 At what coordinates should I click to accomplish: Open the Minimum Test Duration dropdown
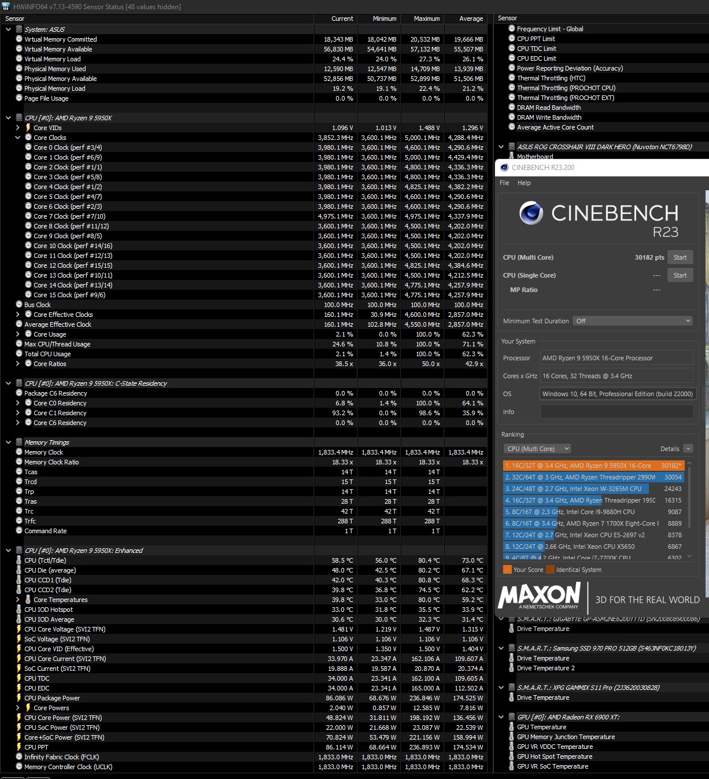(633, 321)
